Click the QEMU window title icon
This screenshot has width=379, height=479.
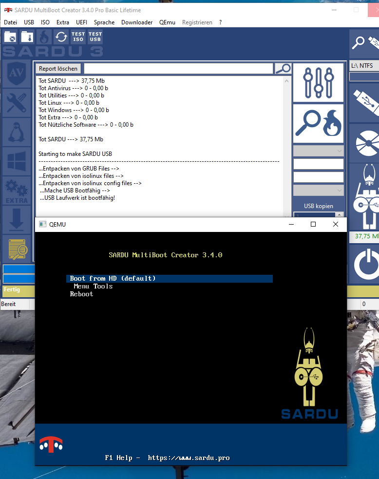(42, 224)
